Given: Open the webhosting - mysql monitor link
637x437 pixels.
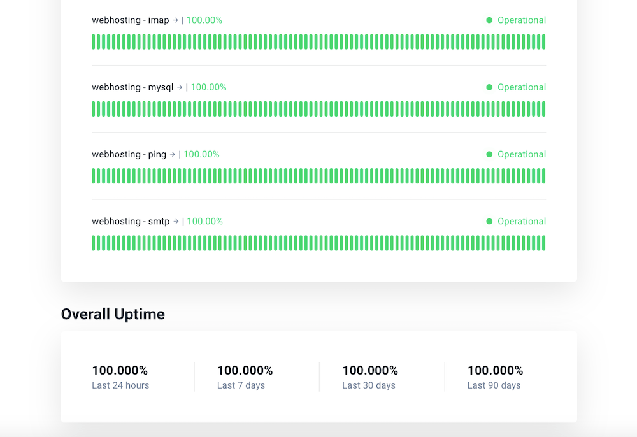Looking at the screenshot, I should pyautogui.click(x=132, y=87).
